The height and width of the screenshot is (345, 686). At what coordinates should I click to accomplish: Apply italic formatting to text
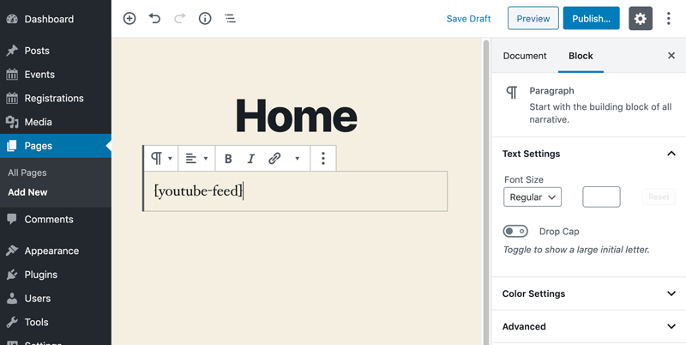251,159
